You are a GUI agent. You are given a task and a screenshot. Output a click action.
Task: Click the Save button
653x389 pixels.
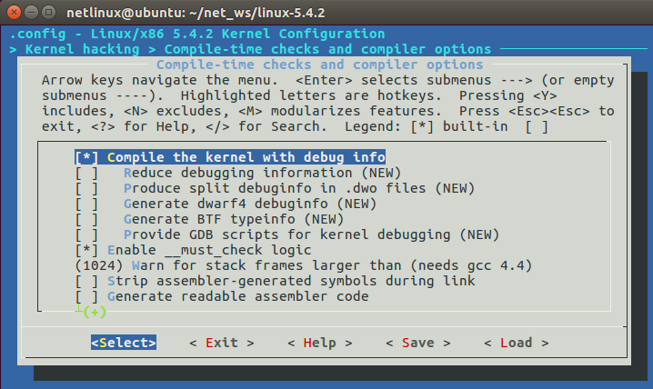pyautogui.click(x=418, y=343)
